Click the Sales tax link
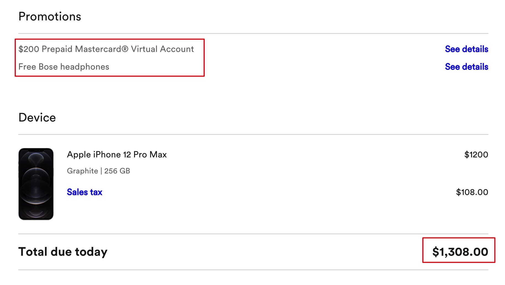 84,192
